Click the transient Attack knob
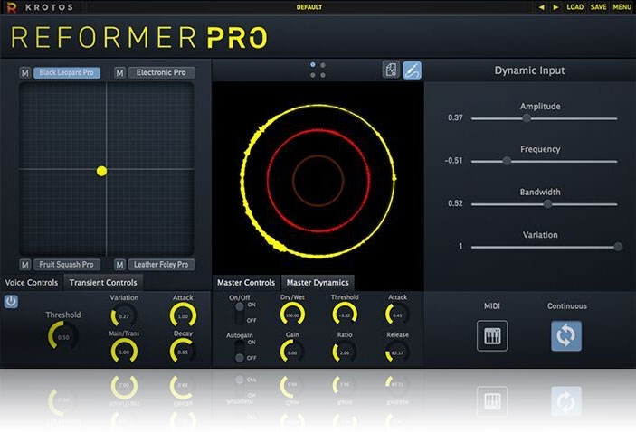 (x=183, y=315)
